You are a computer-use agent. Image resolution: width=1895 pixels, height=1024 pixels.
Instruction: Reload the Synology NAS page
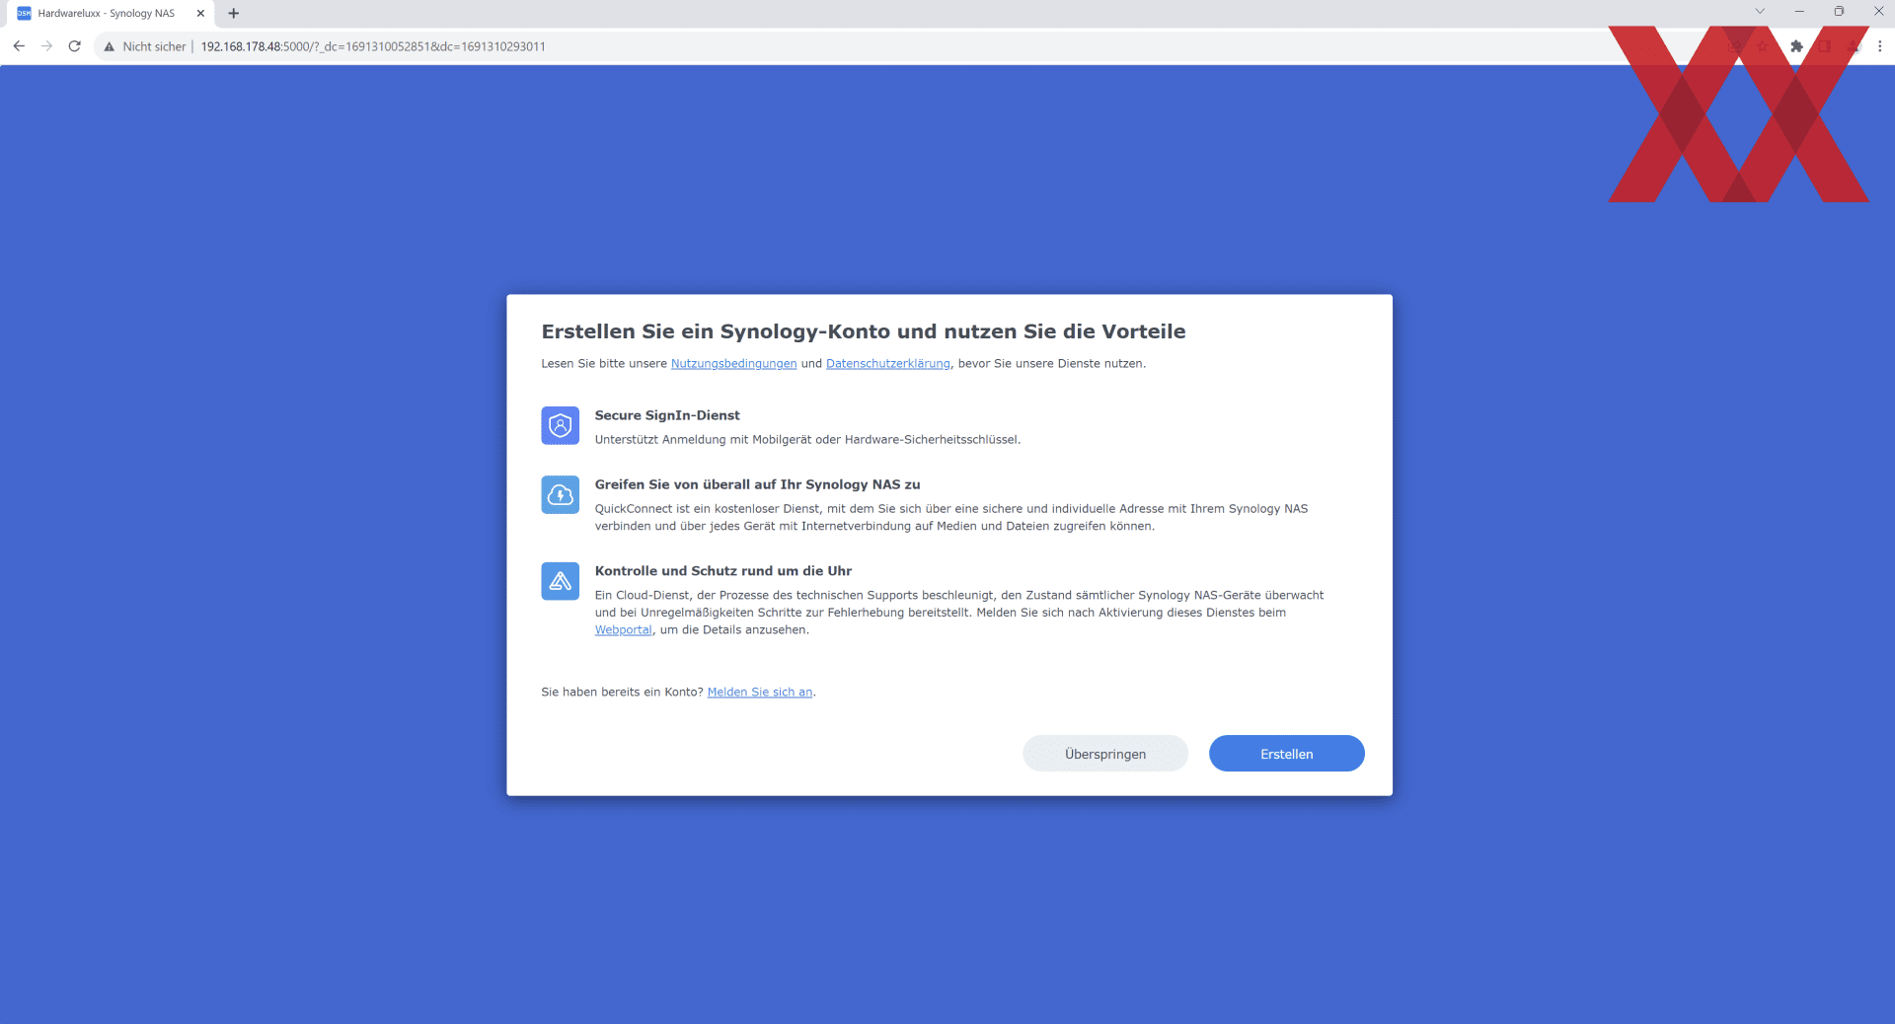(74, 46)
